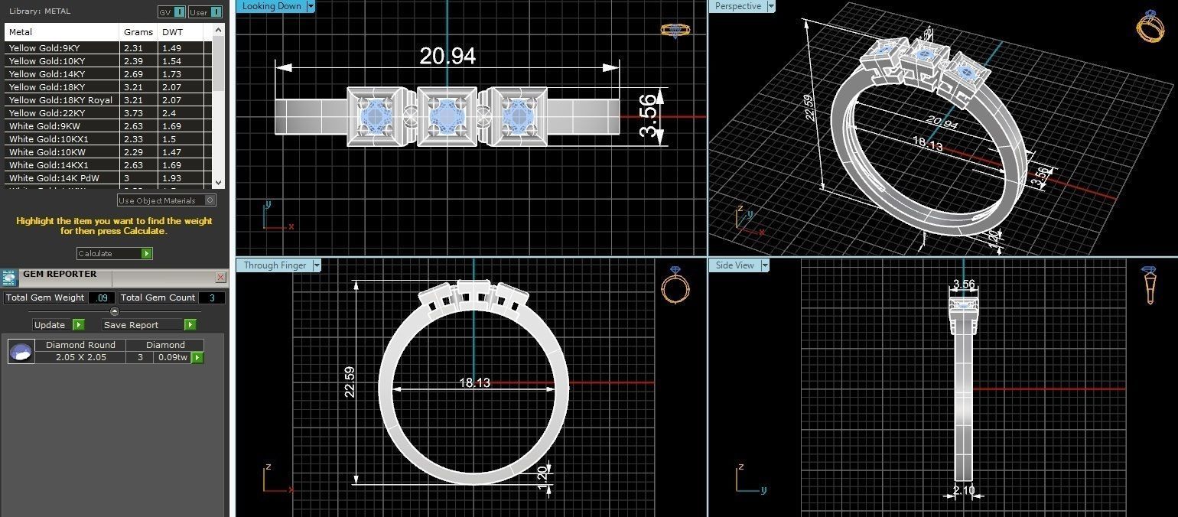Open the Looking Down viewport dropdown
Image resolution: width=1178 pixels, height=517 pixels.
(x=311, y=6)
